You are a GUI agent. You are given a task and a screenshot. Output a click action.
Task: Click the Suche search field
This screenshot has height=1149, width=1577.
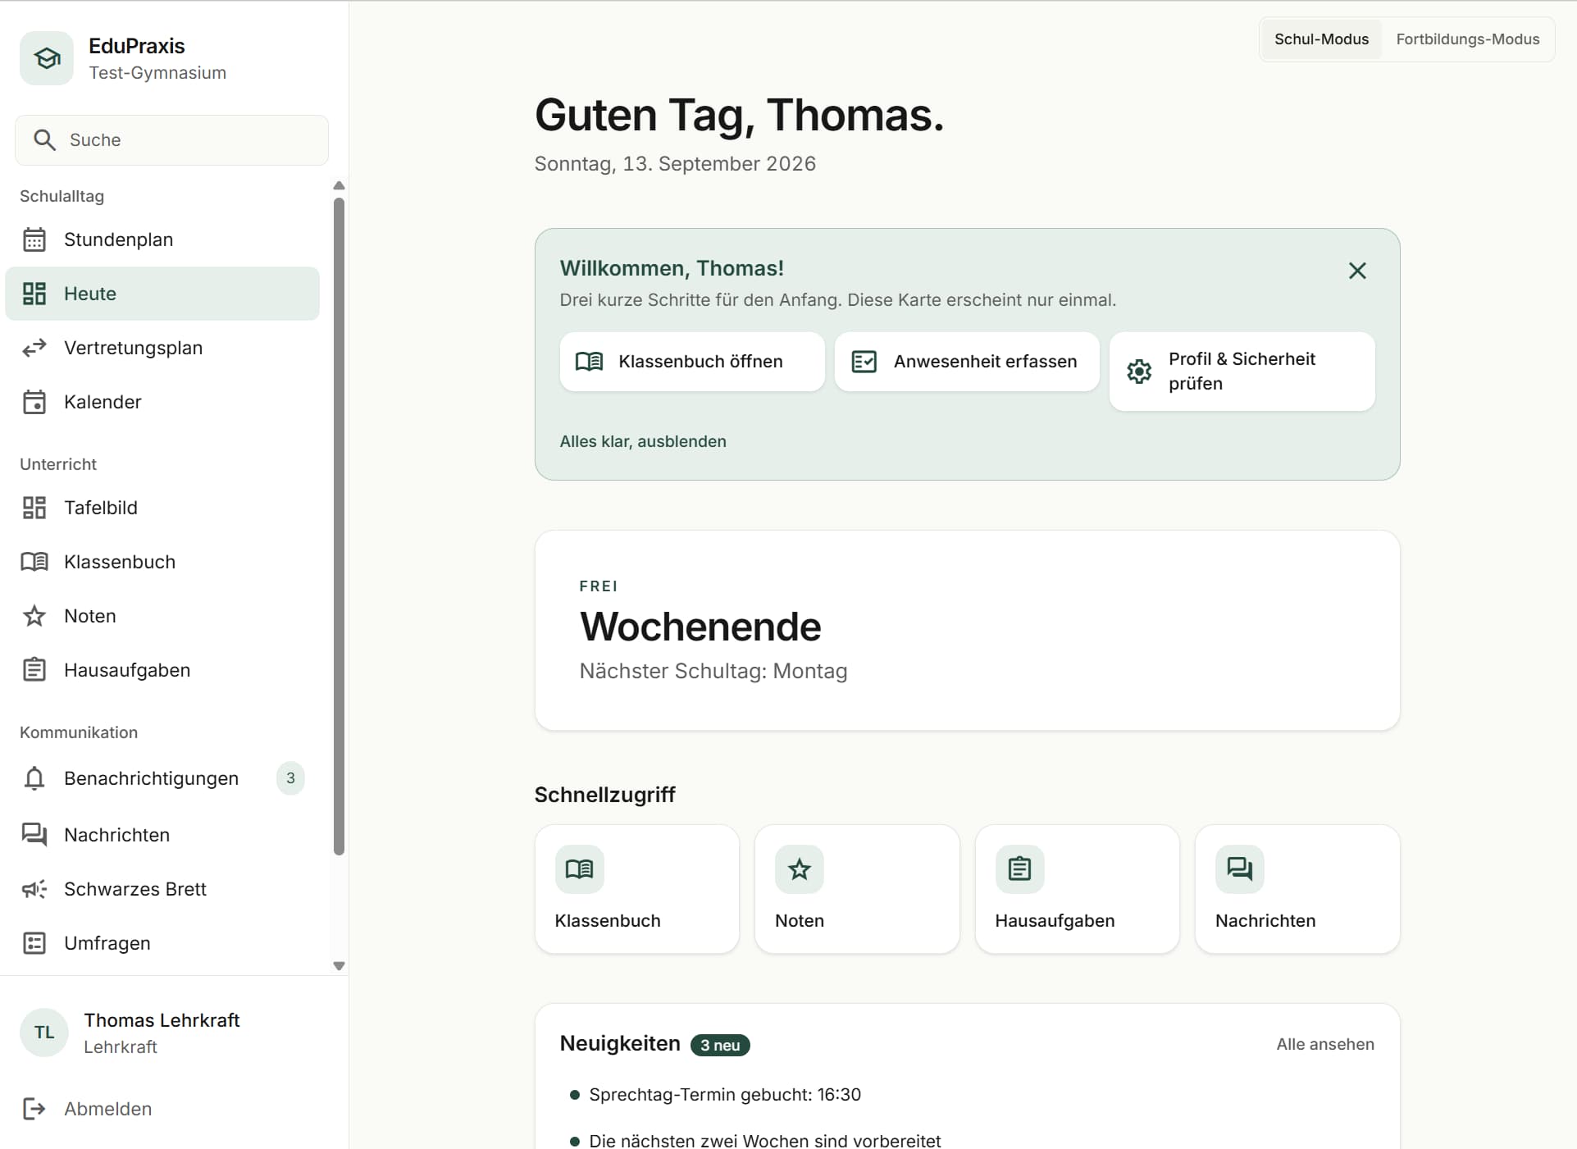pyautogui.click(x=172, y=140)
